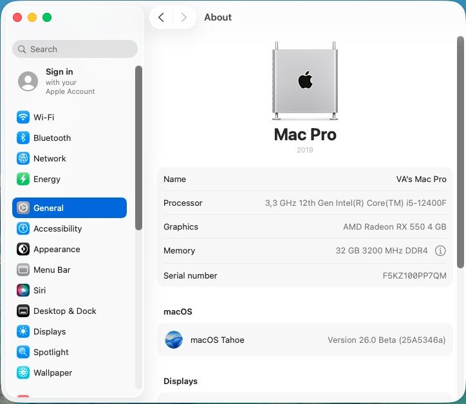Click the processor value i5-12400F
The height and width of the screenshot is (404, 466).
tap(356, 203)
